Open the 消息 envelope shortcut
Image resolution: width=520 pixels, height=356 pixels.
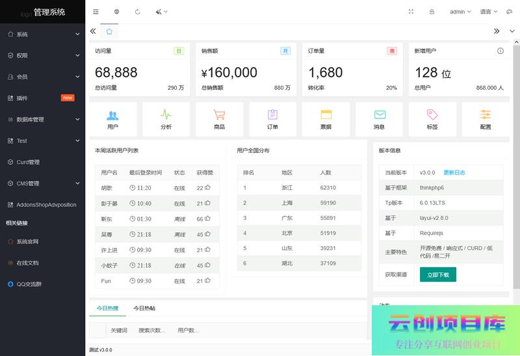point(380,115)
